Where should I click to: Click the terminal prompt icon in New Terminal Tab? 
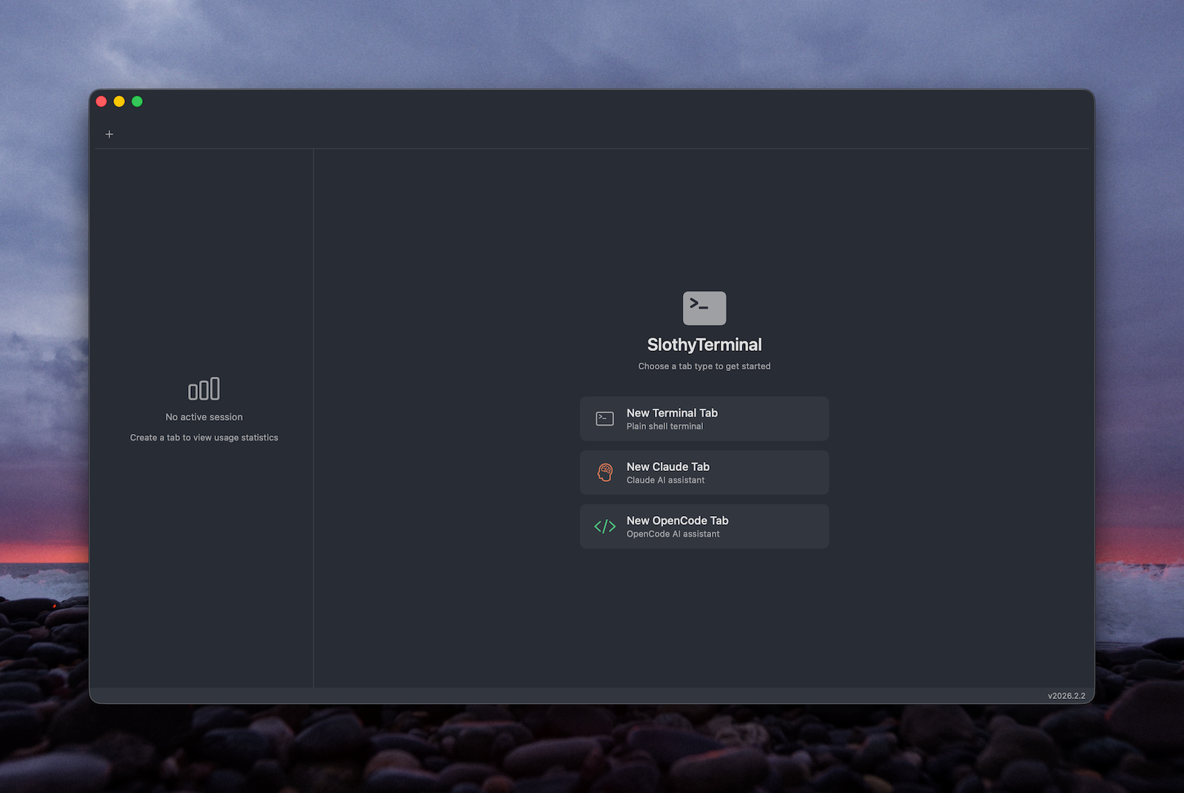coord(604,418)
